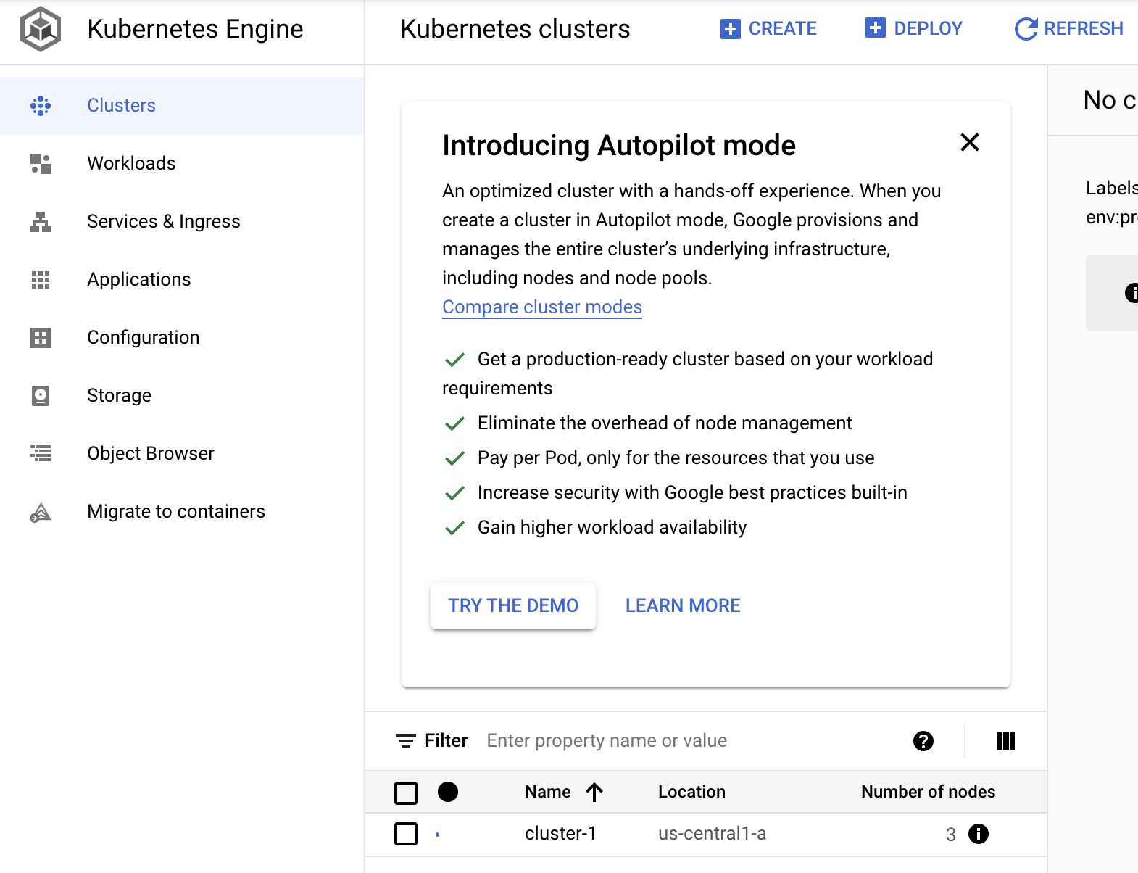The image size is (1138, 873).
Task: Toggle the select-all clusters checkbox
Action: pos(406,793)
